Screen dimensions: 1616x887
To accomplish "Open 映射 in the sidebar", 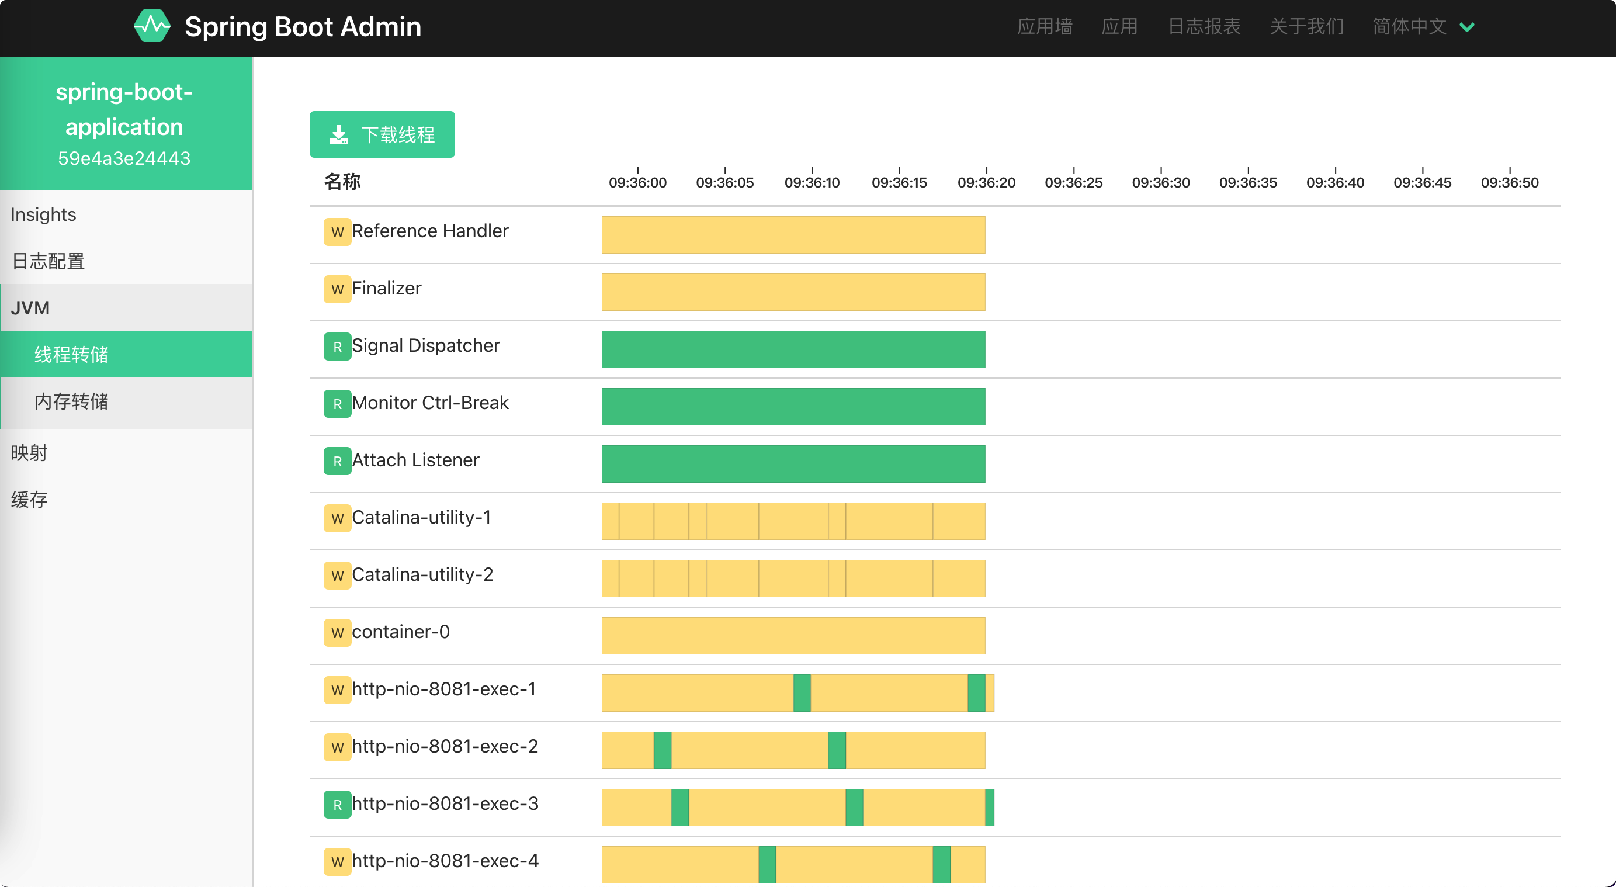I will click(126, 452).
